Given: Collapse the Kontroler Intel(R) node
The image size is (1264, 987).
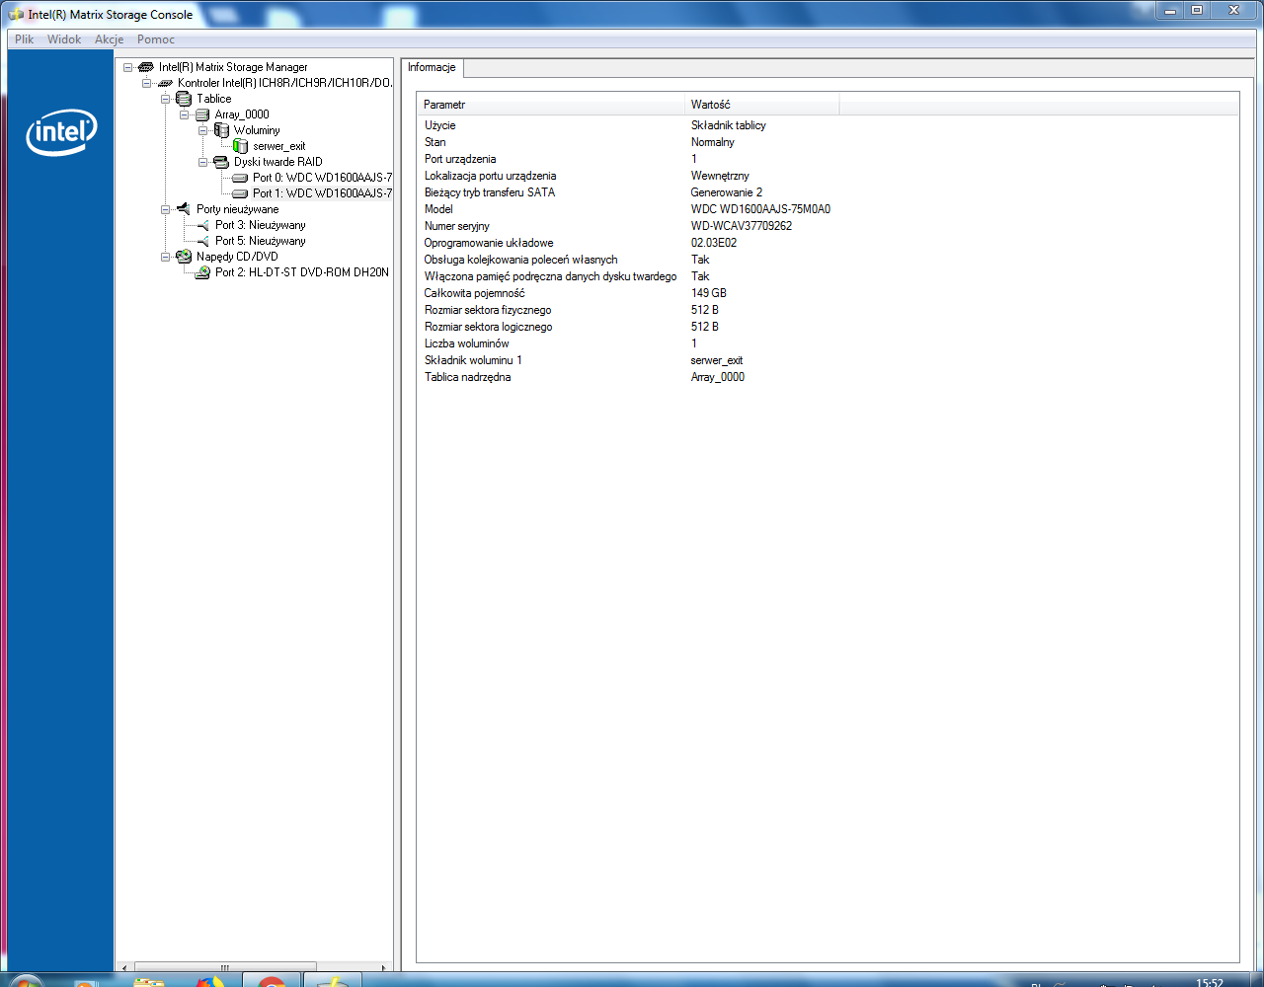Looking at the screenshot, I should pyautogui.click(x=146, y=83).
